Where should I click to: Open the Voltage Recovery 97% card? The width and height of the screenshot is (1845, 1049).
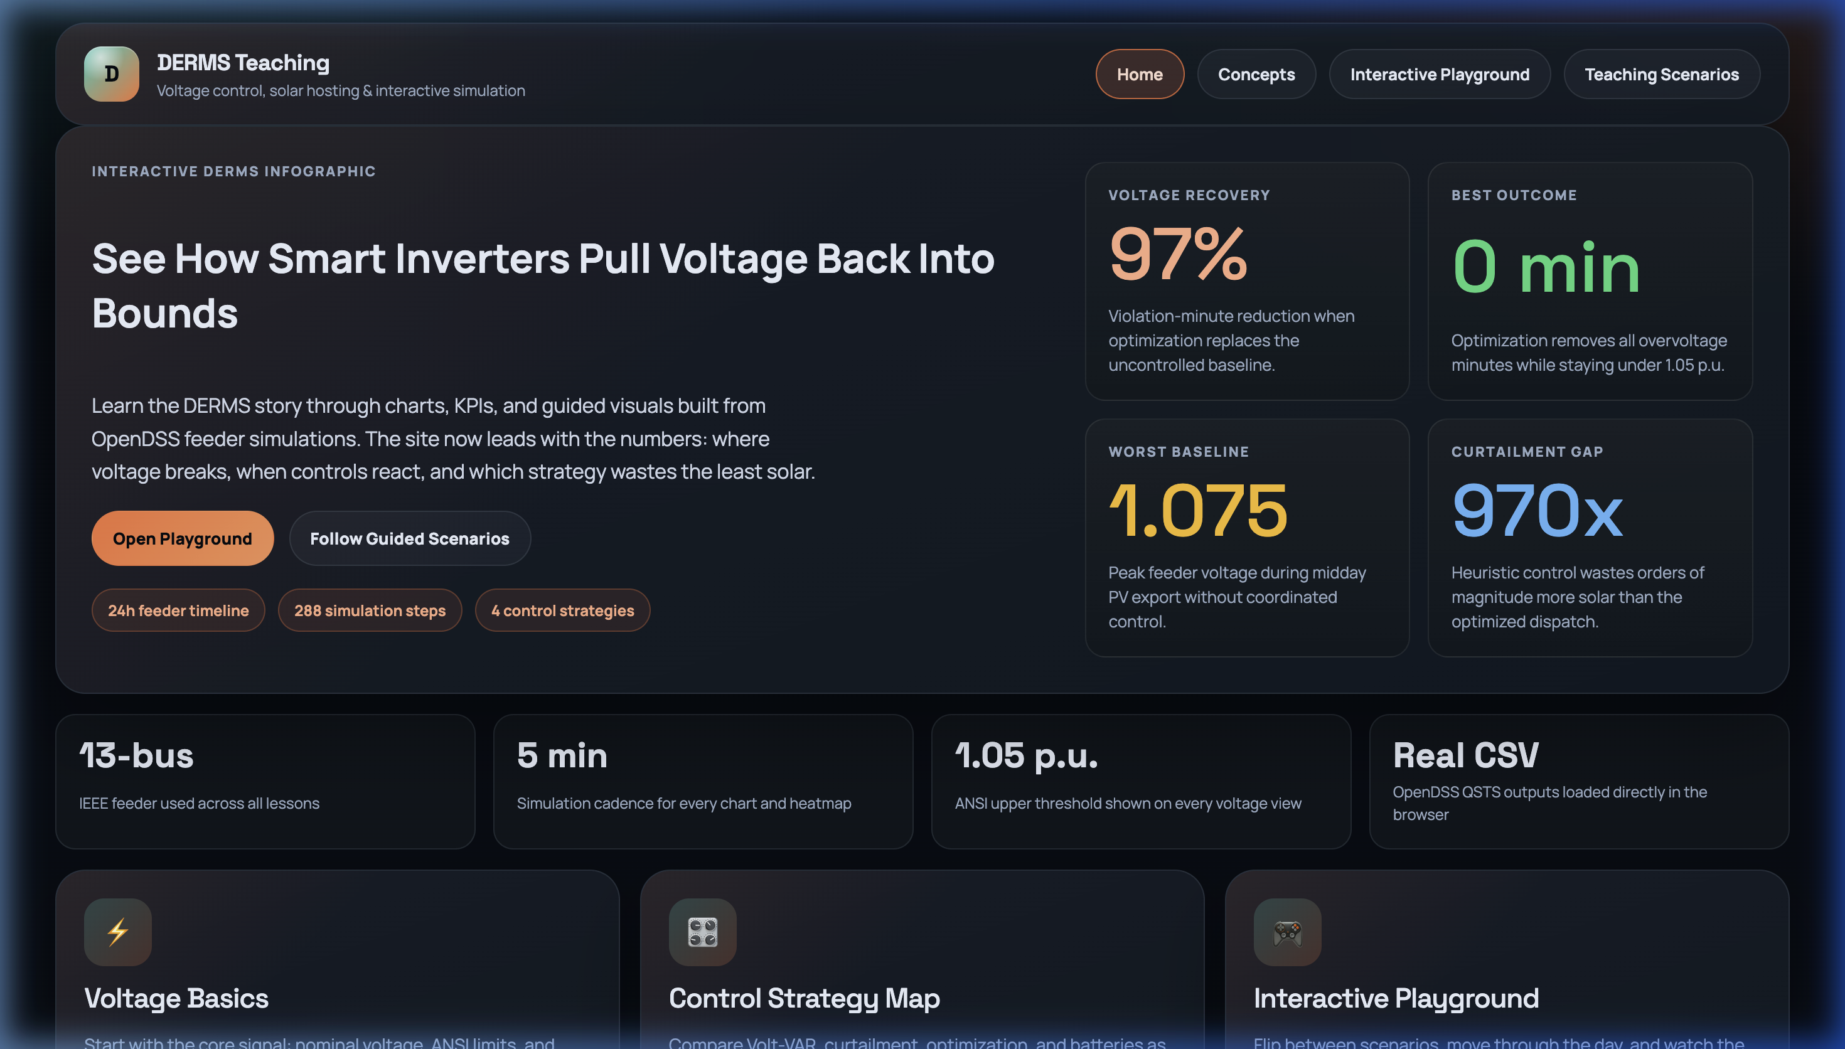pyautogui.click(x=1246, y=281)
